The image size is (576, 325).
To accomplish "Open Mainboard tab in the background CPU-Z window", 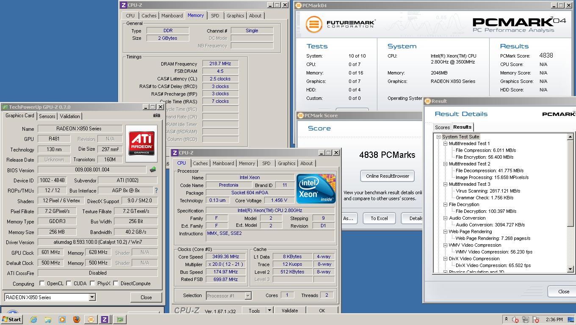I will (172, 16).
